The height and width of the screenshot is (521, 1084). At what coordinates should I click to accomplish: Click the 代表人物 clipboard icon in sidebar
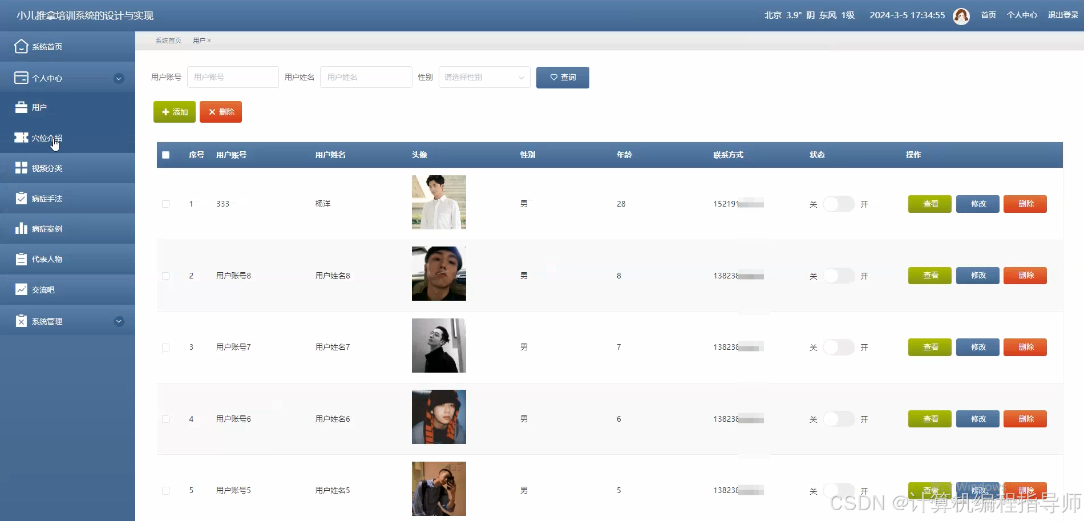coord(21,259)
